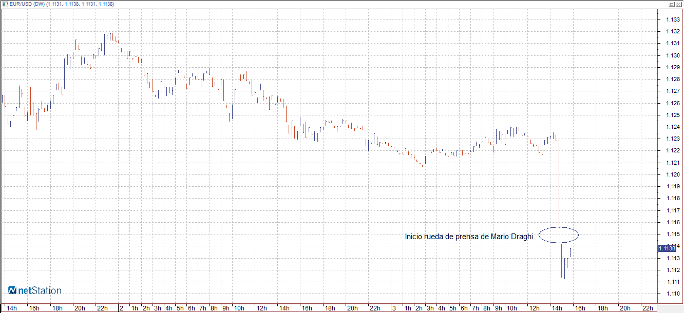Click the day 2 marker on time axis
This screenshot has height=313, width=684.
(x=121, y=308)
